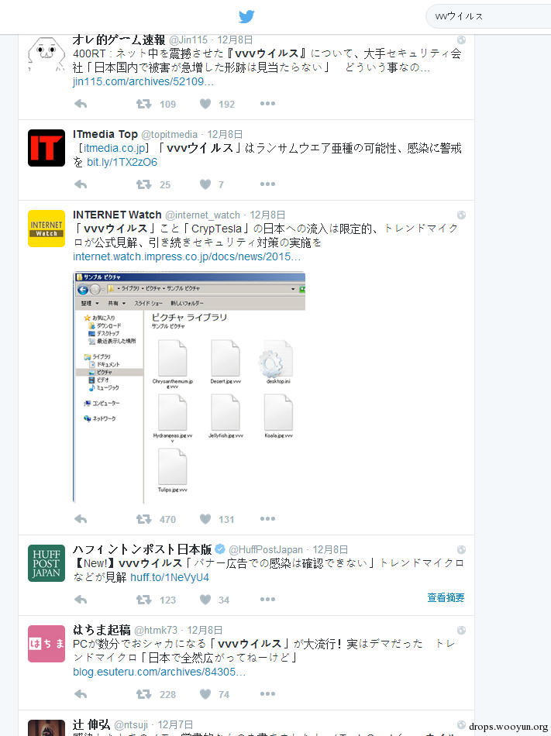This screenshot has width=551, height=736.
Task: Like the @Jin115 tweet with 192 likes
Action: [205, 104]
